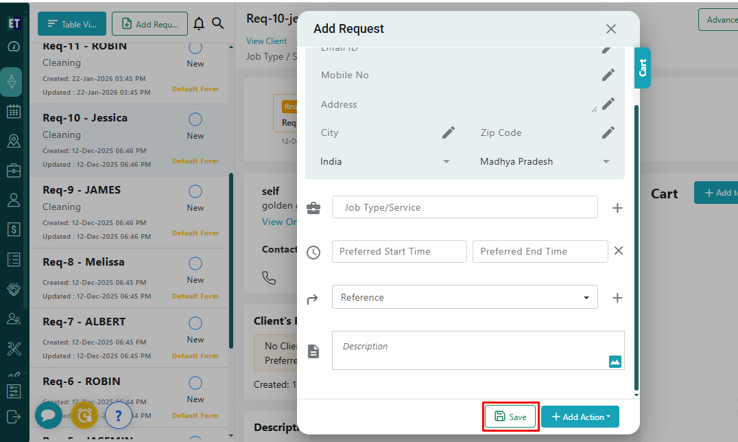Click the Preferred Start Time field
Image resolution: width=738 pixels, height=442 pixels.
point(399,251)
